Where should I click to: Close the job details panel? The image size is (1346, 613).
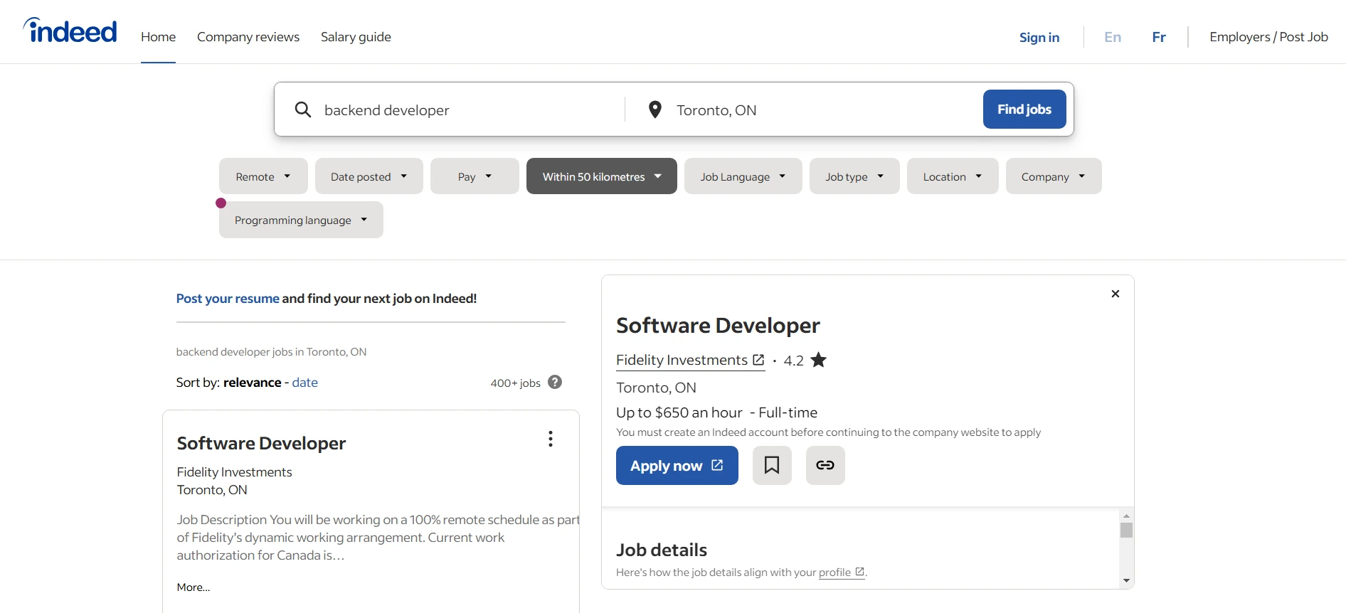[x=1116, y=294]
